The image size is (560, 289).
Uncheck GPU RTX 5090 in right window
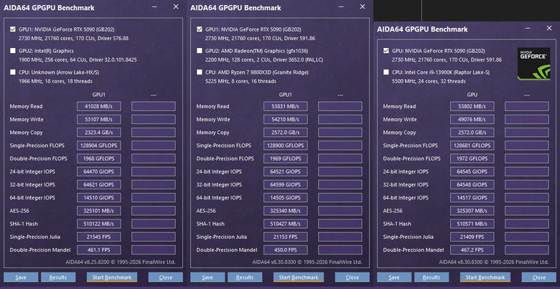pos(386,51)
